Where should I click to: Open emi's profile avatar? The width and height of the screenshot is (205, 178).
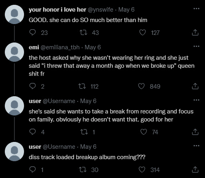(x=14, y=52)
